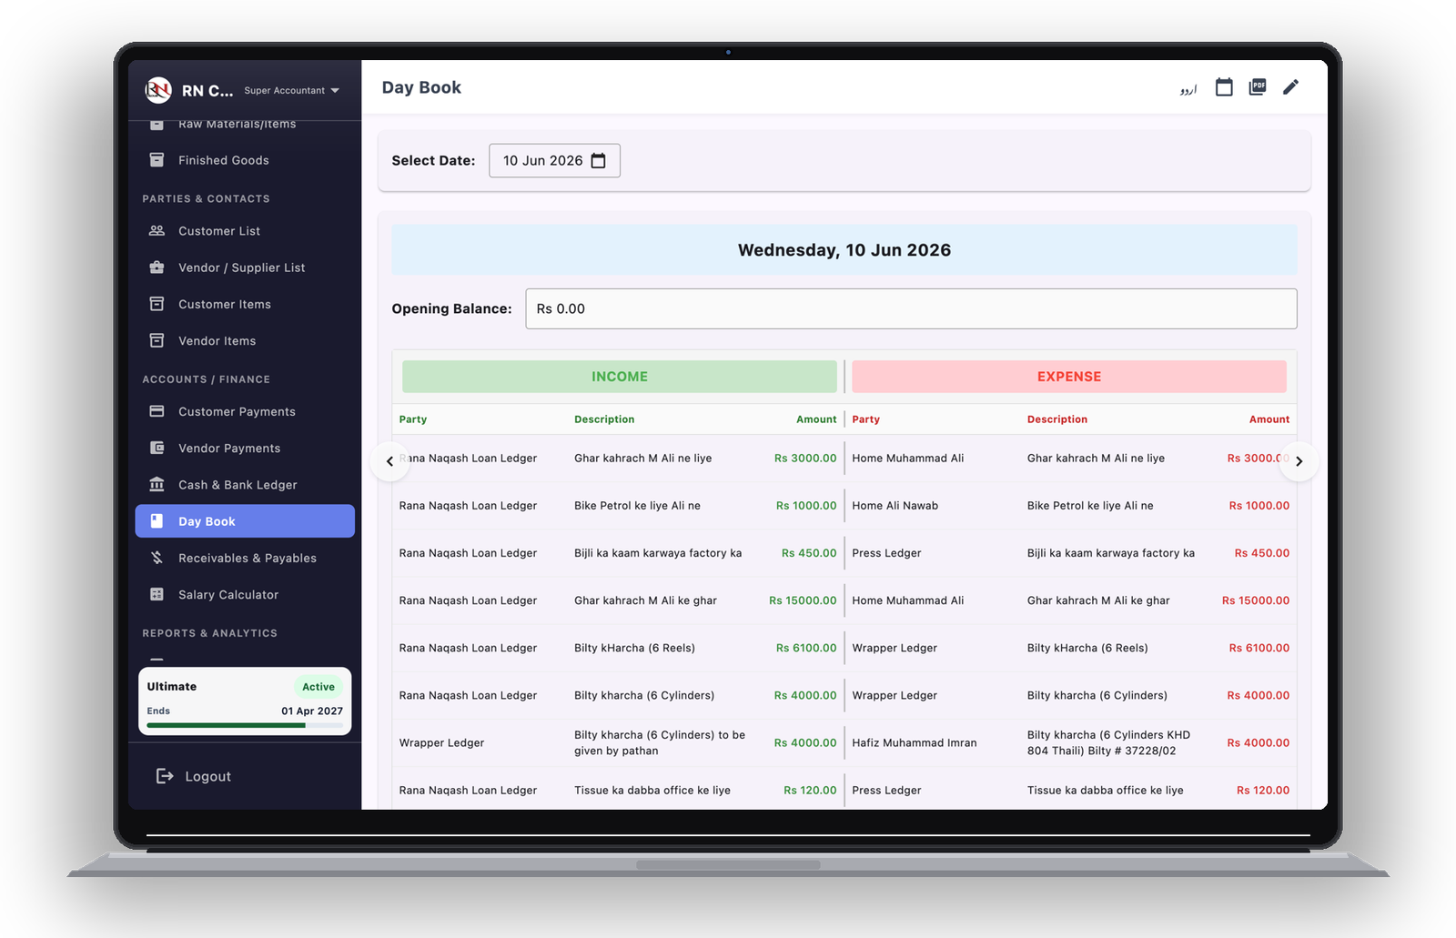Click income amount Rs 6100.00

(806, 648)
